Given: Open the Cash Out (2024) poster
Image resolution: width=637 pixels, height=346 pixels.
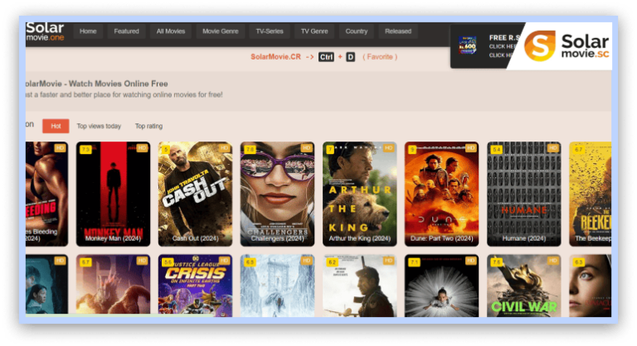Looking at the screenshot, I should [x=195, y=194].
